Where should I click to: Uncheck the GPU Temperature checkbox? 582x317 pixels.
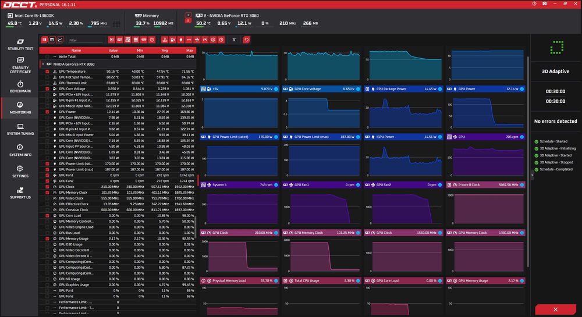coord(47,72)
